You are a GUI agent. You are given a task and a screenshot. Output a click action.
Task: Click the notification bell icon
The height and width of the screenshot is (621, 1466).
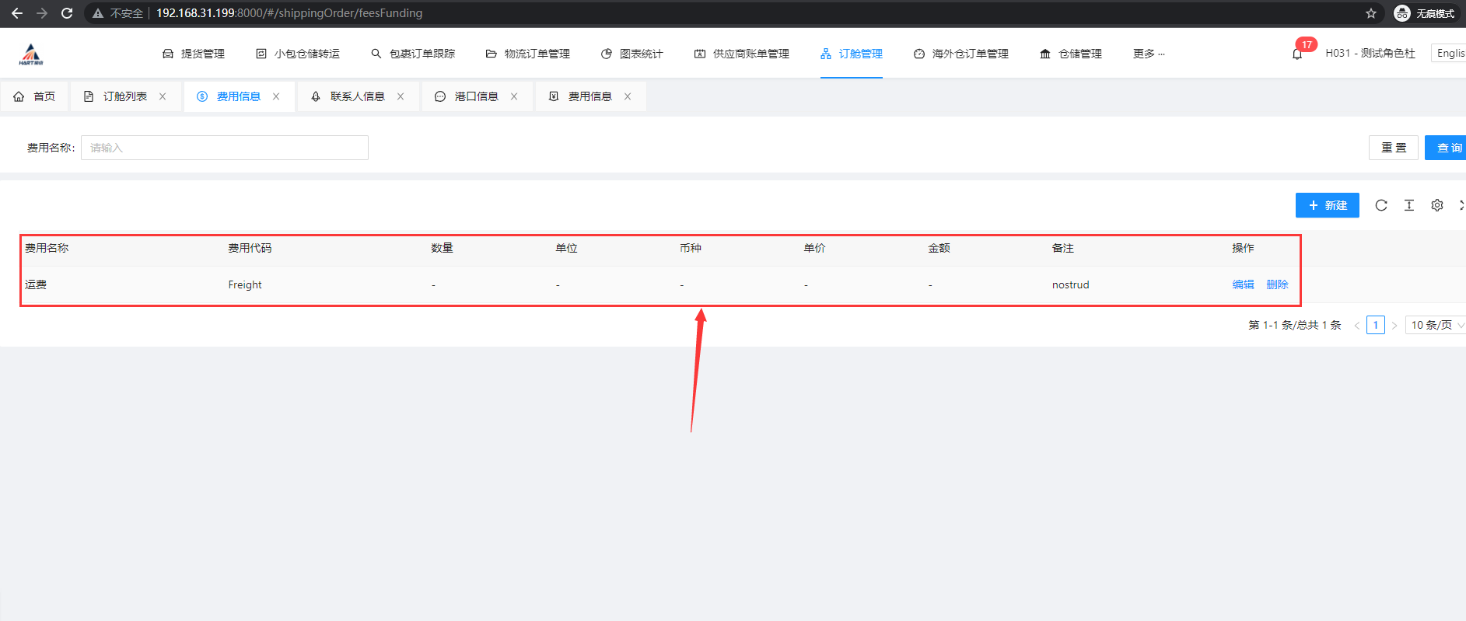coord(1296,54)
